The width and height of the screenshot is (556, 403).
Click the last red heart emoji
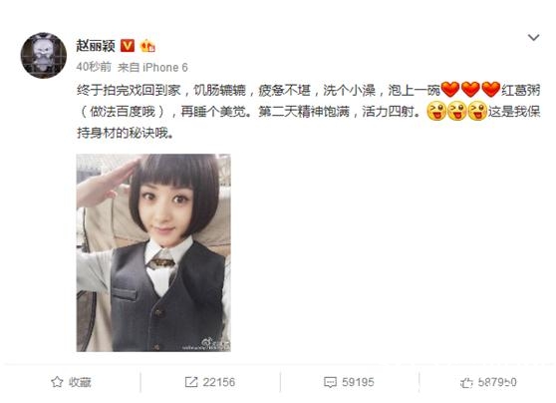coord(491,90)
